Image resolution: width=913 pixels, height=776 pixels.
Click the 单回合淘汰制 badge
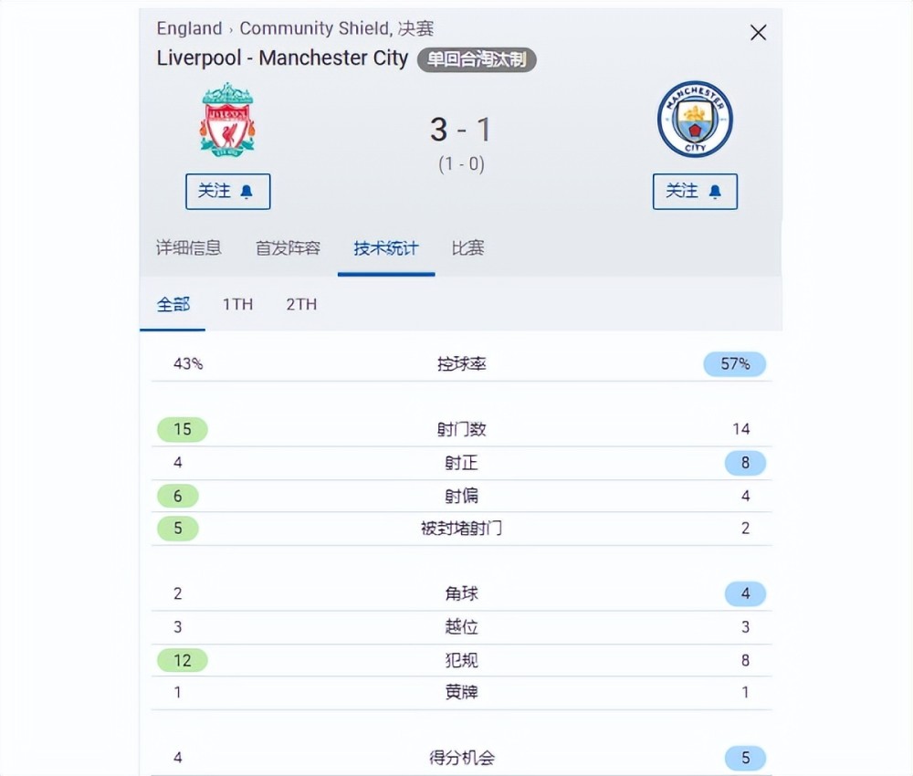pos(477,59)
